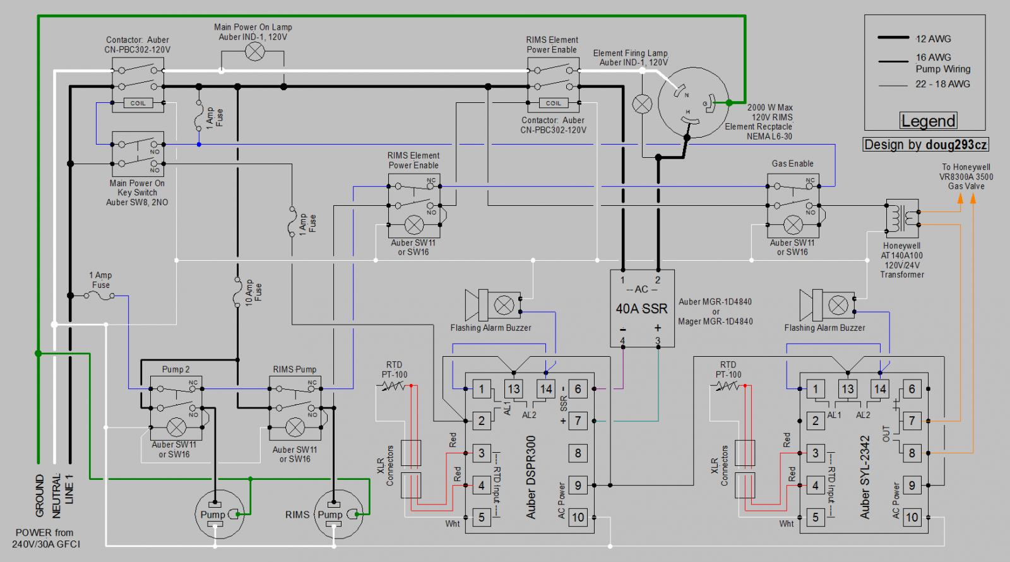The width and height of the screenshot is (1010, 562).
Task: Click the Main Power On Lamp symbol
Action: (x=254, y=52)
